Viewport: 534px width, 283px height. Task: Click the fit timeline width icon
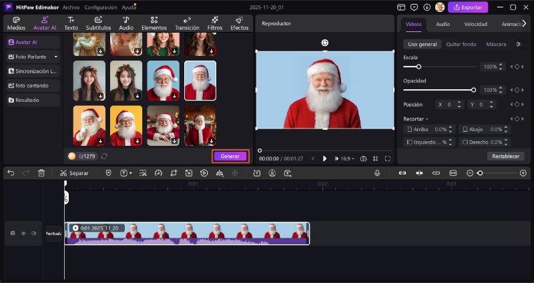coord(453,173)
